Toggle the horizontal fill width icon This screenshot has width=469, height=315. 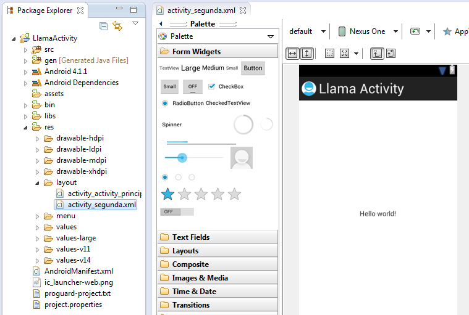[x=293, y=54]
